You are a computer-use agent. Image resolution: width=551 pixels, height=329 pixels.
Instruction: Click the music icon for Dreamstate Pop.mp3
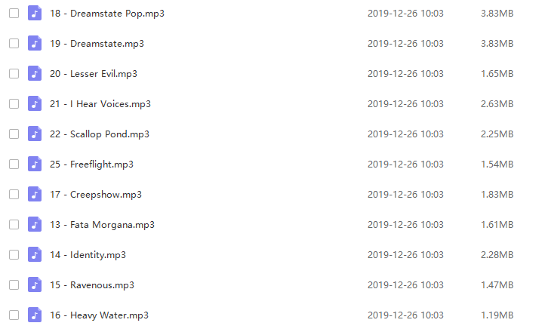pyautogui.click(x=35, y=14)
